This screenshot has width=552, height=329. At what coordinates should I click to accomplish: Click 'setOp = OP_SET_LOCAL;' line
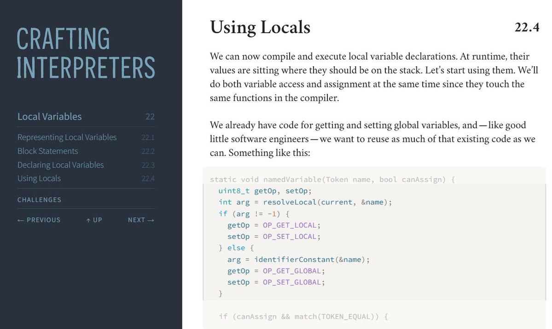(x=274, y=237)
